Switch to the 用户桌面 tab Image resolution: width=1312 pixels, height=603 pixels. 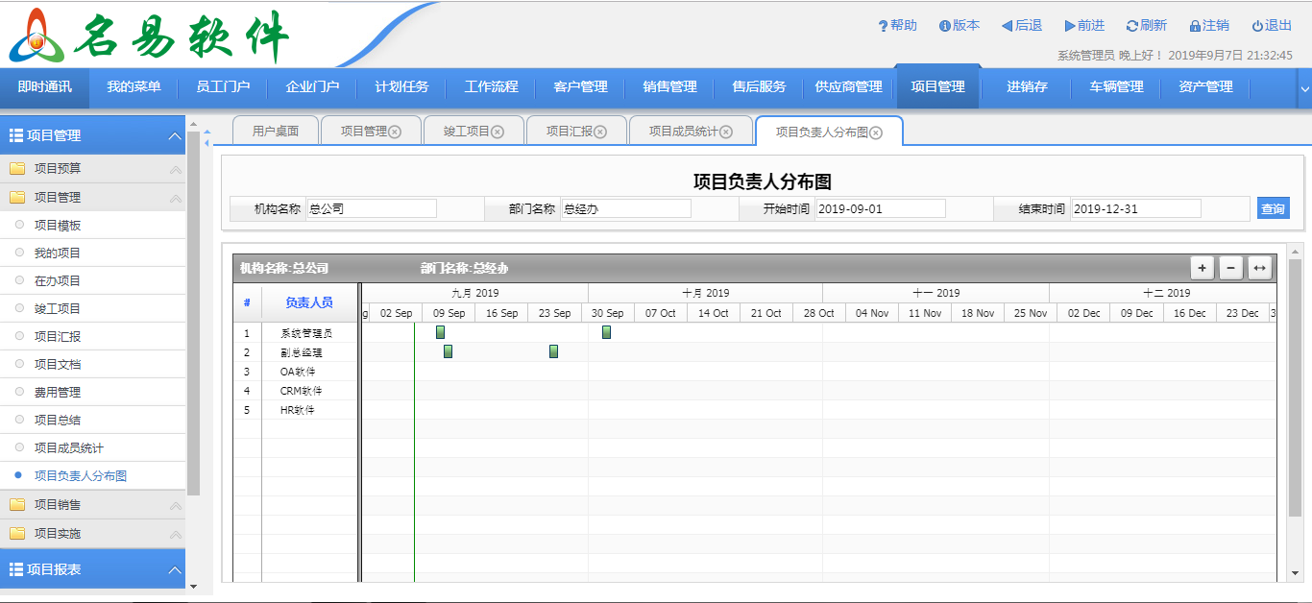[275, 132]
